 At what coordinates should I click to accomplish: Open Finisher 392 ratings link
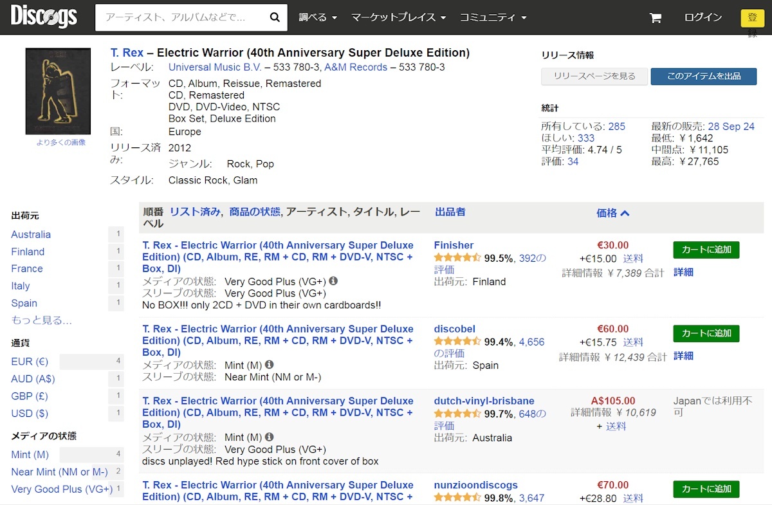coord(490,264)
